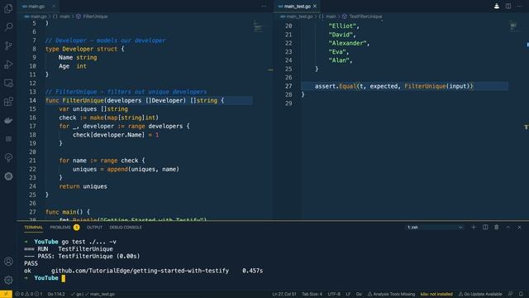Image resolution: width=529 pixels, height=298 pixels.
Task: Click the person icon above the right editor
Action: [497, 6]
